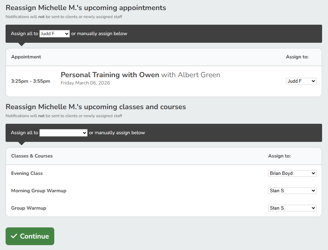
Task: Select the Morning Group Warmup label
Action: pyautogui.click(x=39, y=191)
